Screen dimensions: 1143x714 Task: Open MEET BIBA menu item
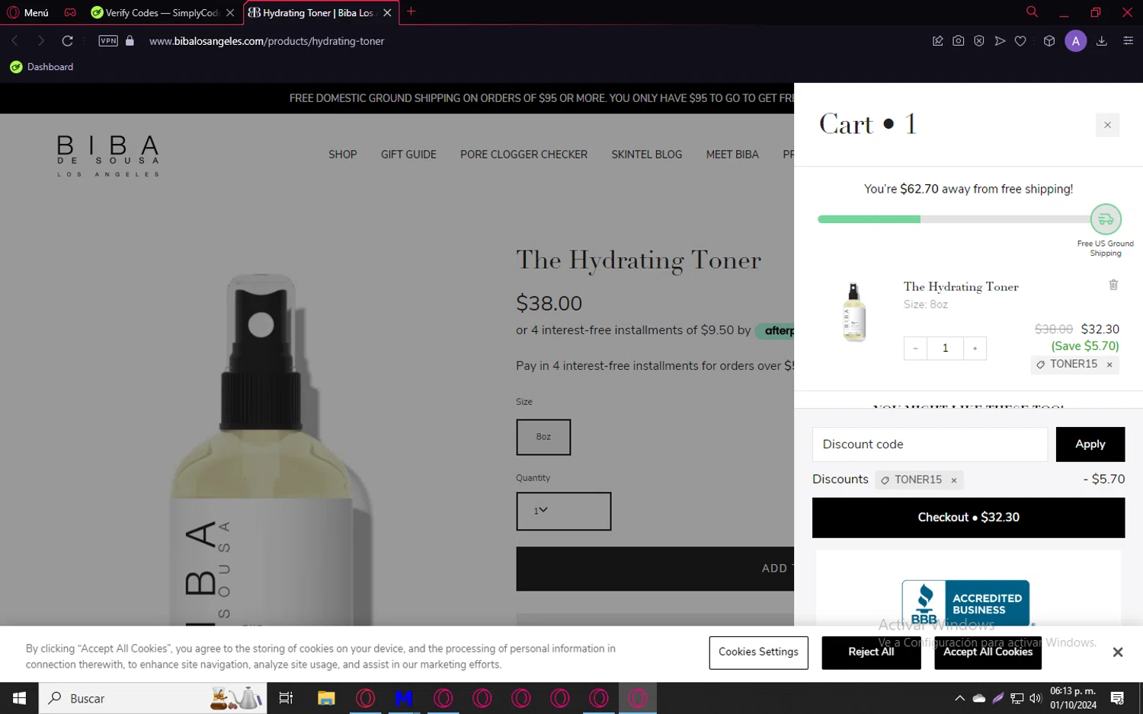732,155
